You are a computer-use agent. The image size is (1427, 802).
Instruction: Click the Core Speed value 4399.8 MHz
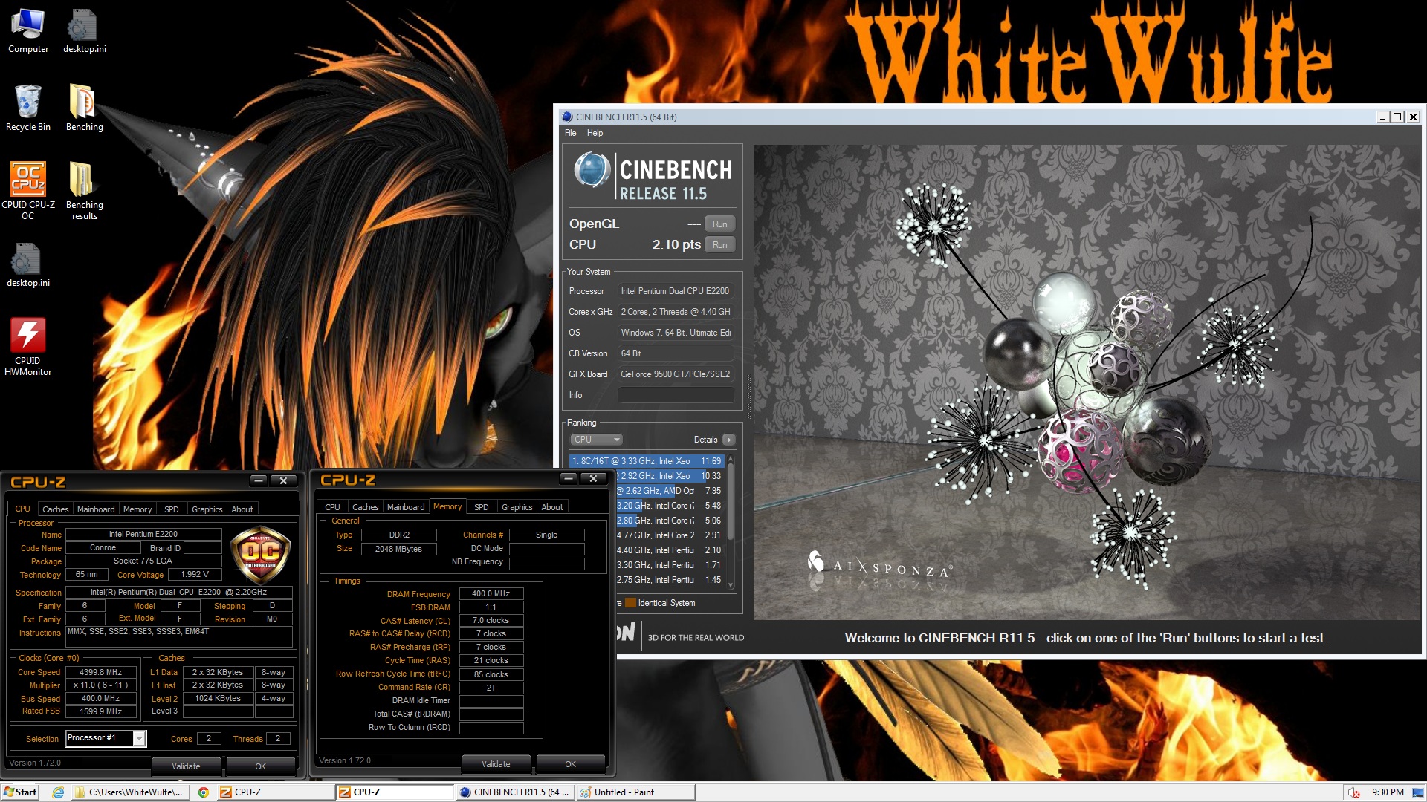point(101,672)
